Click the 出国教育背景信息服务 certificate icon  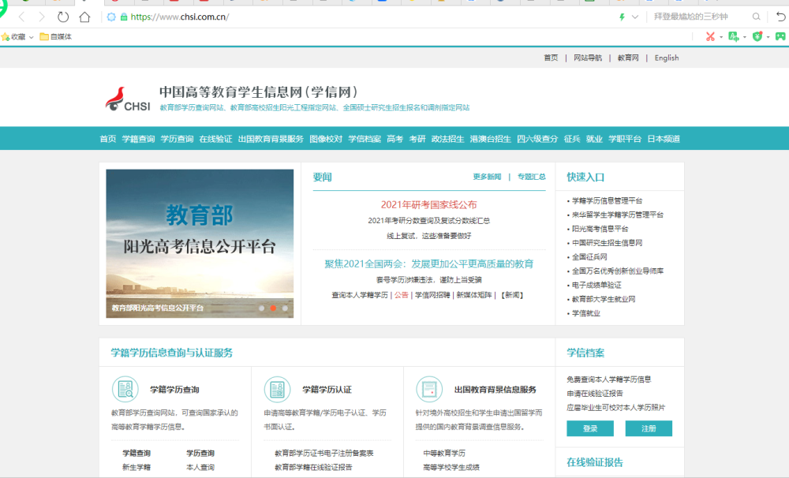click(x=429, y=390)
